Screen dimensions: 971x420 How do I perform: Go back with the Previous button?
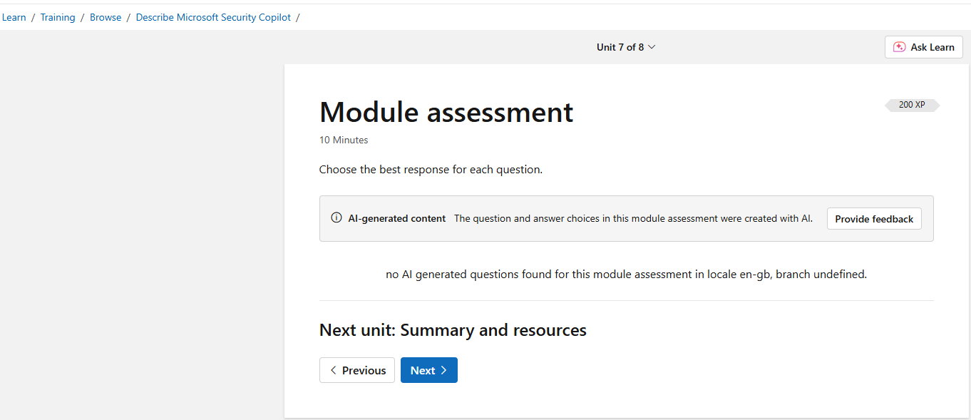[357, 370]
